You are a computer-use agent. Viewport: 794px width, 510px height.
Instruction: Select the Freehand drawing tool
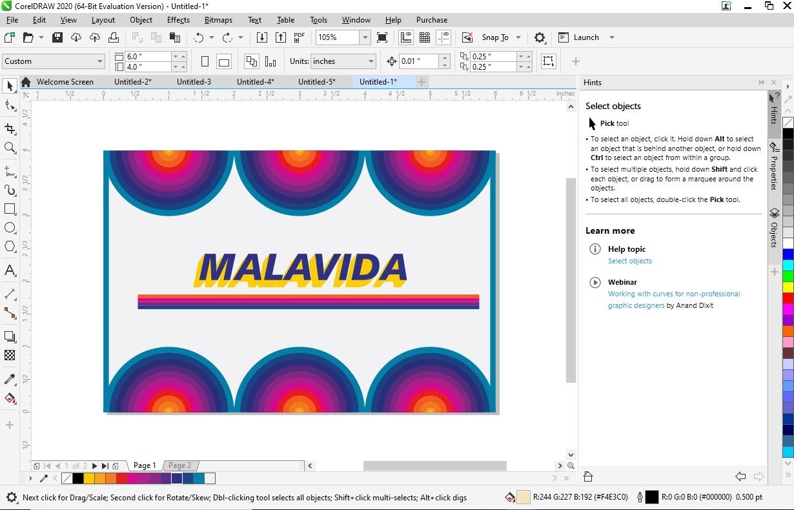(x=10, y=172)
